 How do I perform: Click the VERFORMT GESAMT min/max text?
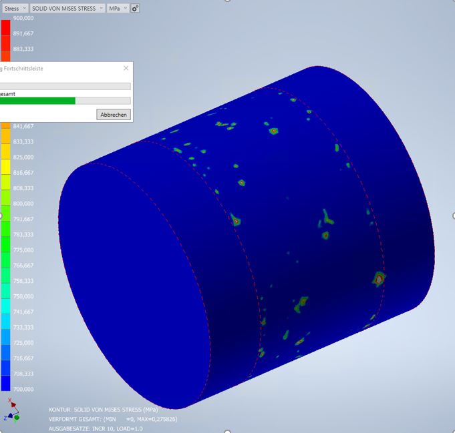click(113, 419)
